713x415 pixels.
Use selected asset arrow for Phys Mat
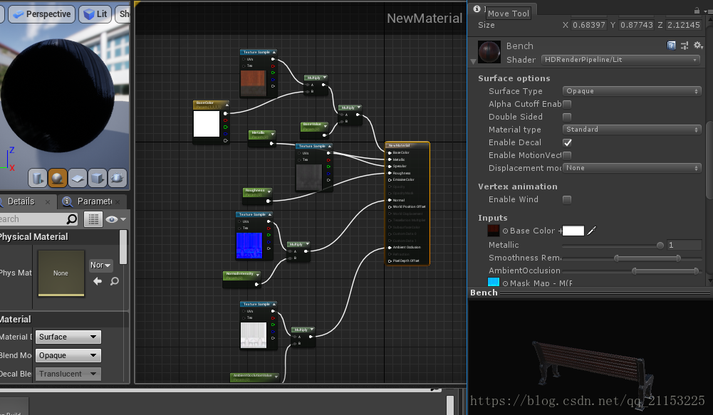98,281
